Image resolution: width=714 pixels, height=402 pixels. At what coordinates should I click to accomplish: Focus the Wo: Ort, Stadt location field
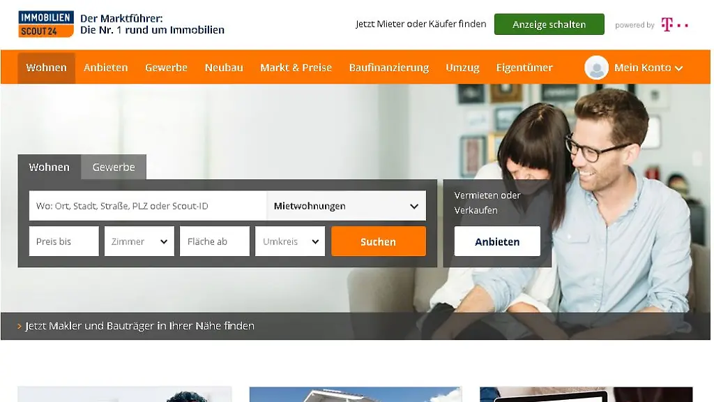tap(148, 206)
